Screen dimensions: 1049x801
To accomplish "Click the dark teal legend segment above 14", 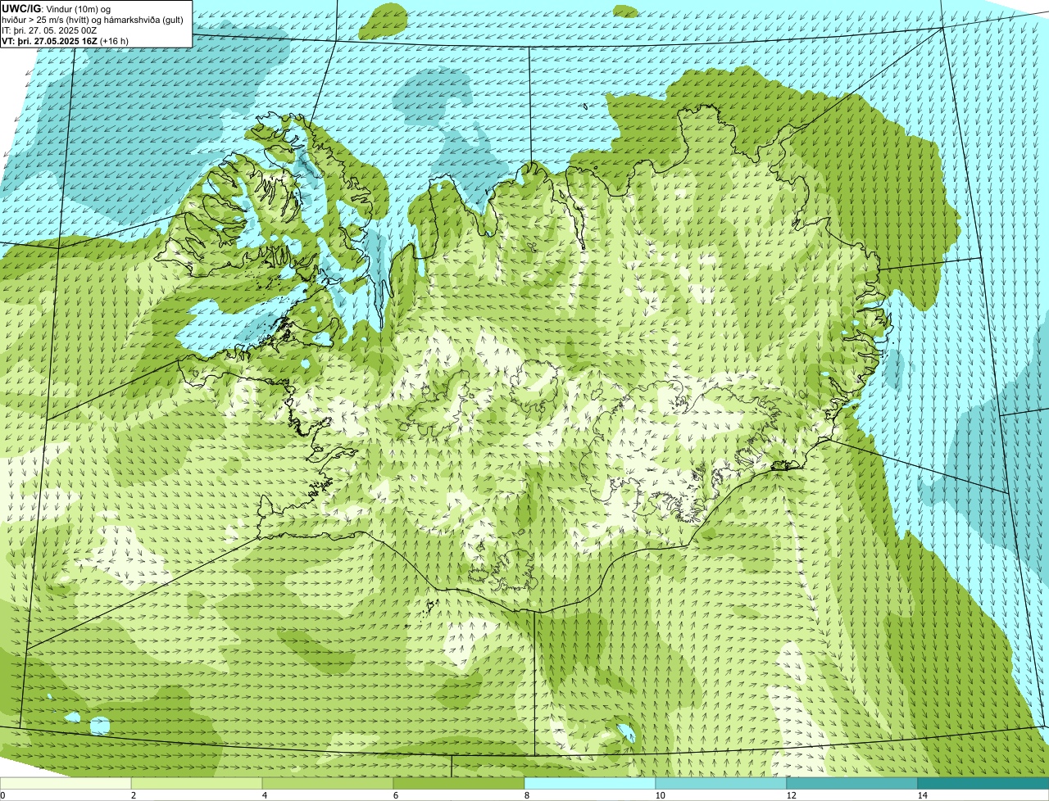I will [983, 783].
